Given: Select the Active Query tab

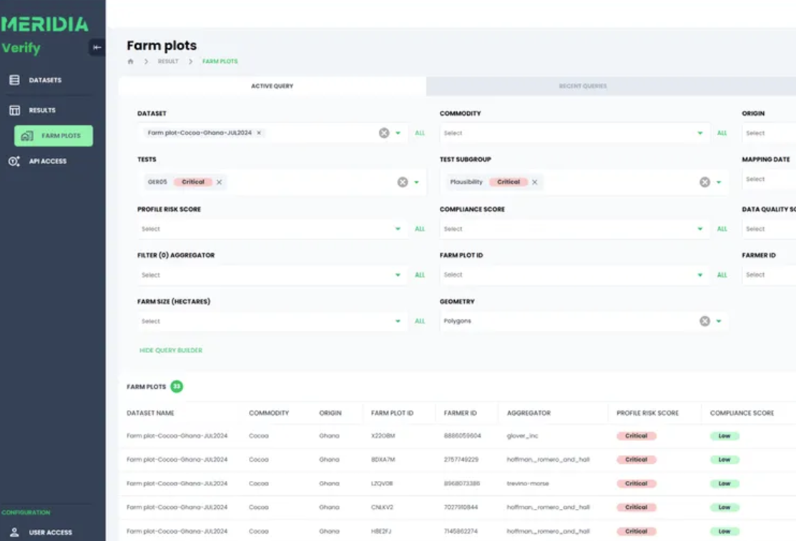Looking at the screenshot, I should tap(272, 85).
